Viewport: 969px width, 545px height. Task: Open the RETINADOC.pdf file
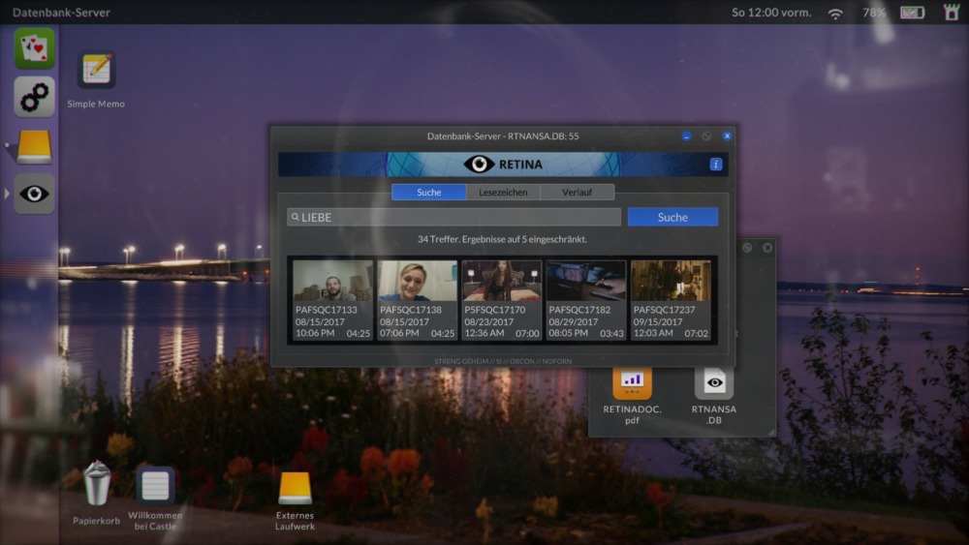(x=632, y=382)
